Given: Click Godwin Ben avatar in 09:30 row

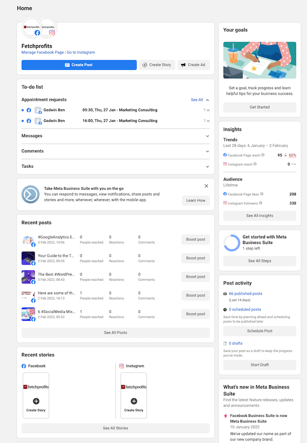Looking at the screenshot, I should tap(38, 110).
